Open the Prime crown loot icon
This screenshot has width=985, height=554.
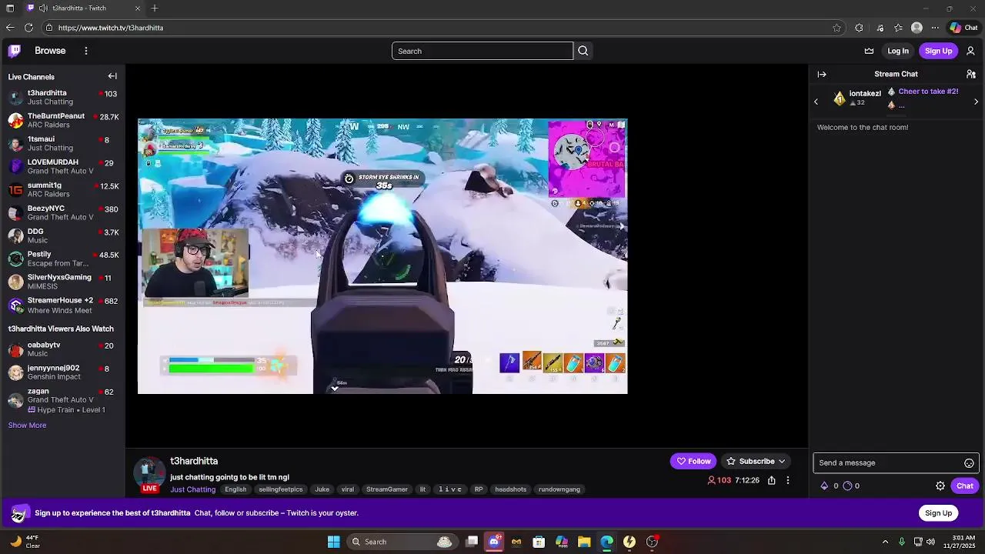click(x=869, y=51)
